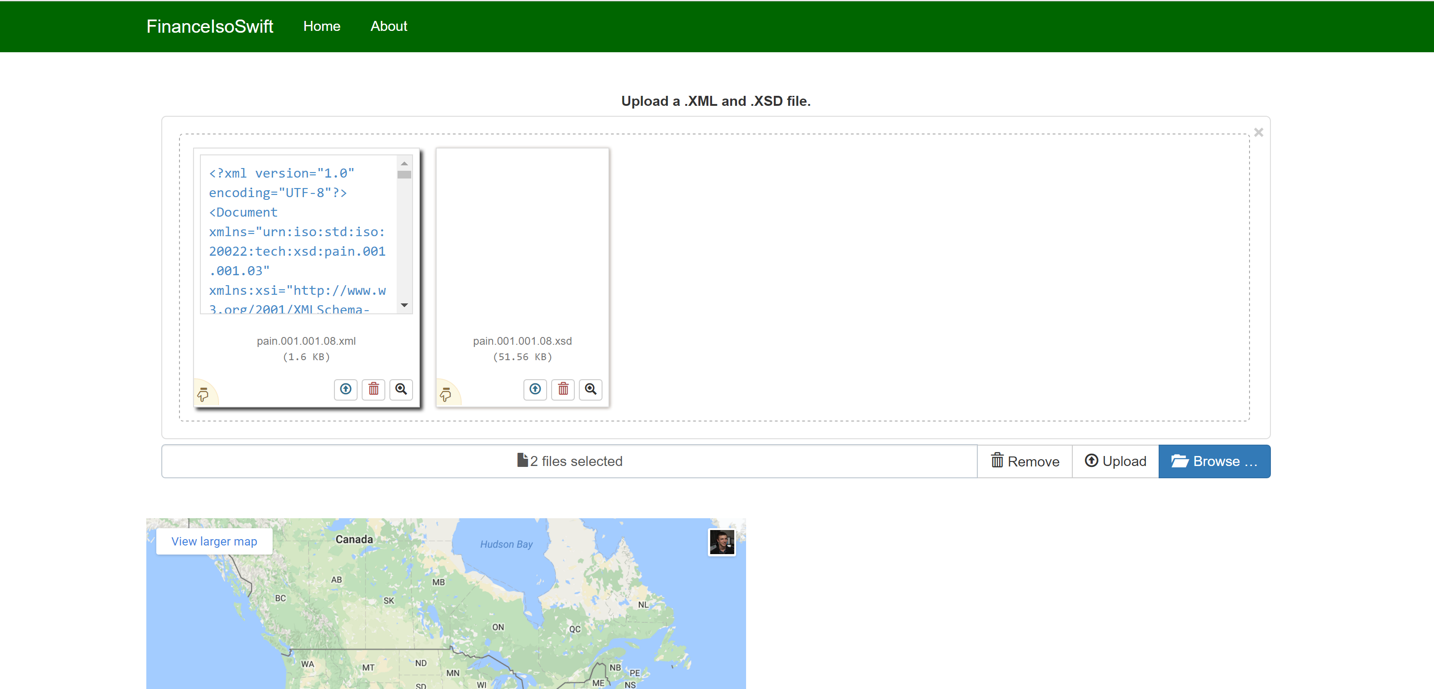Click the FinanceIsoSwift brand link
The image size is (1434, 689).
pos(209,26)
